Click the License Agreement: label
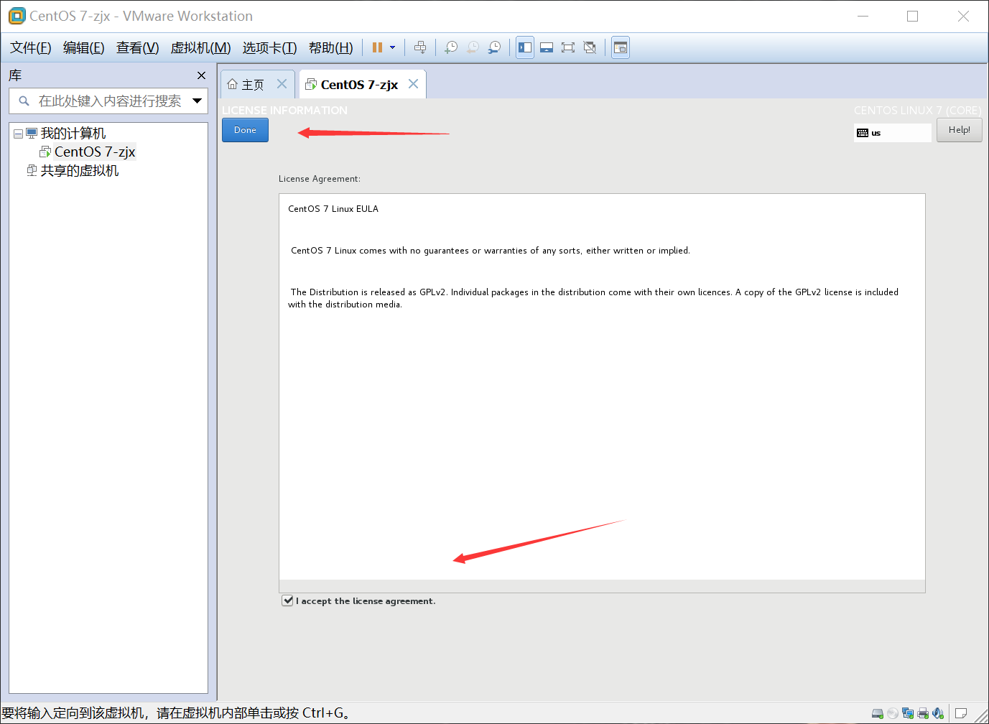989x724 pixels. [x=320, y=179]
